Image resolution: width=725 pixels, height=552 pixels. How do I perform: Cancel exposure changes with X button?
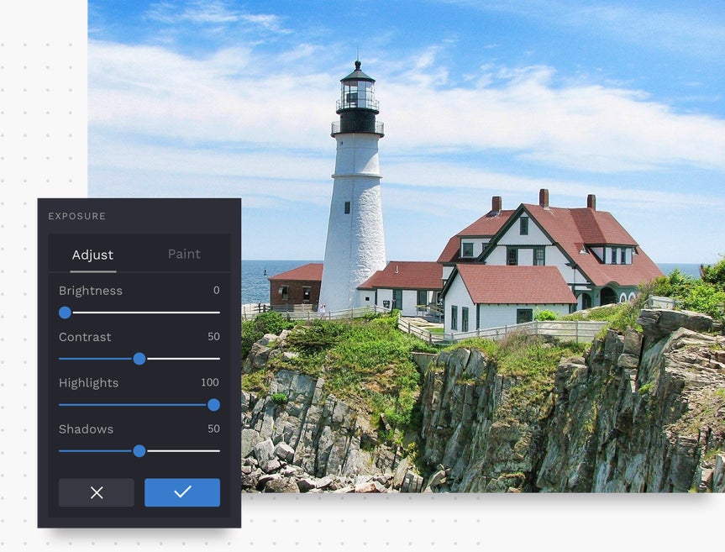[97, 492]
